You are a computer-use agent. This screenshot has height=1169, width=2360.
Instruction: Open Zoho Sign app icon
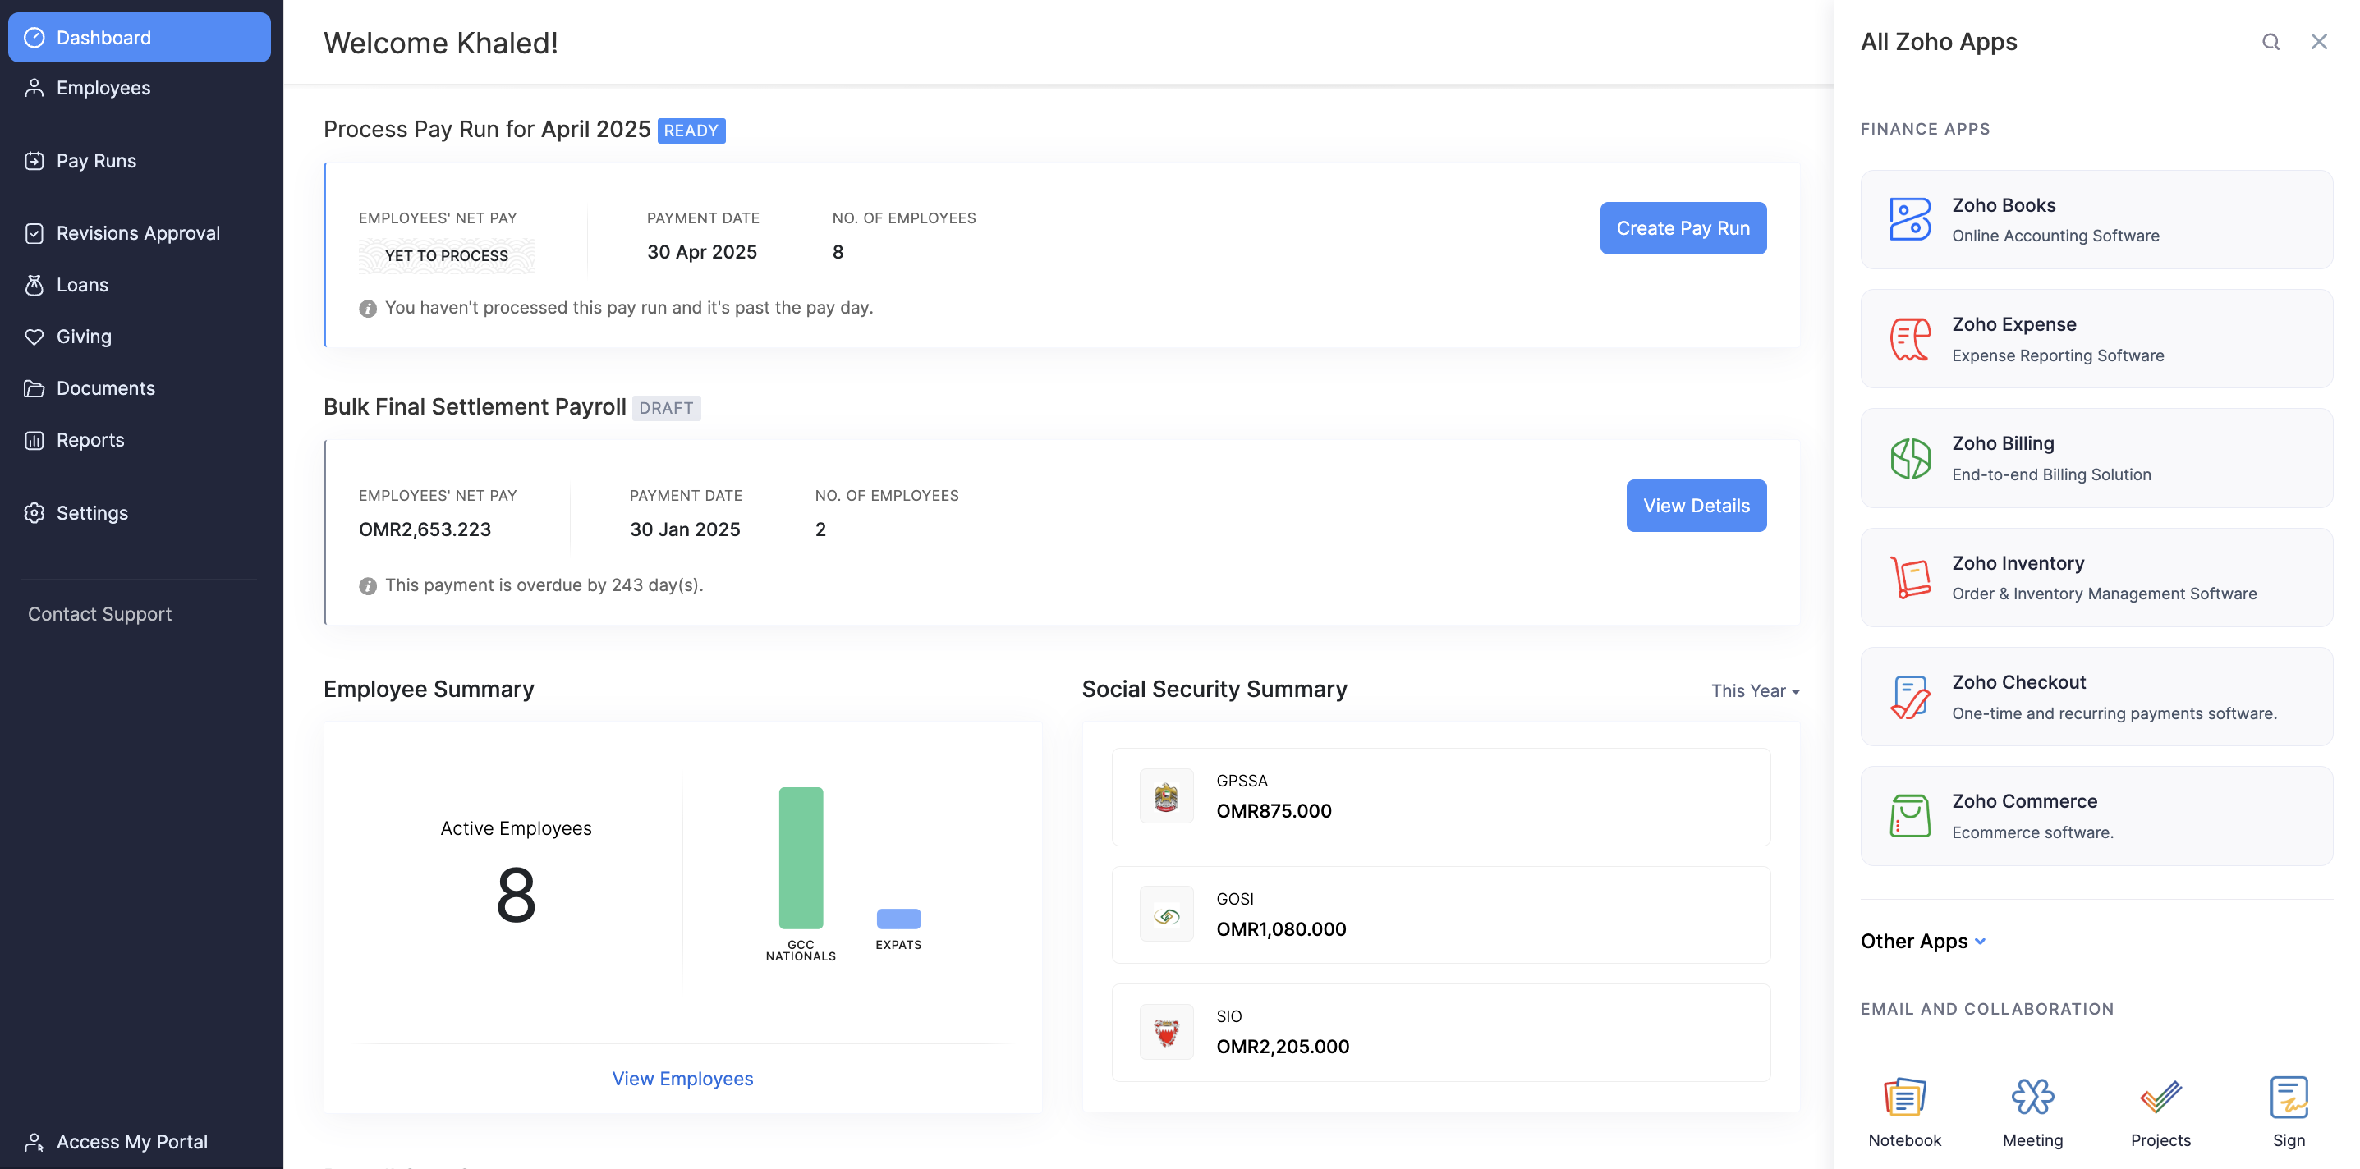click(x=2288, y=1097)
